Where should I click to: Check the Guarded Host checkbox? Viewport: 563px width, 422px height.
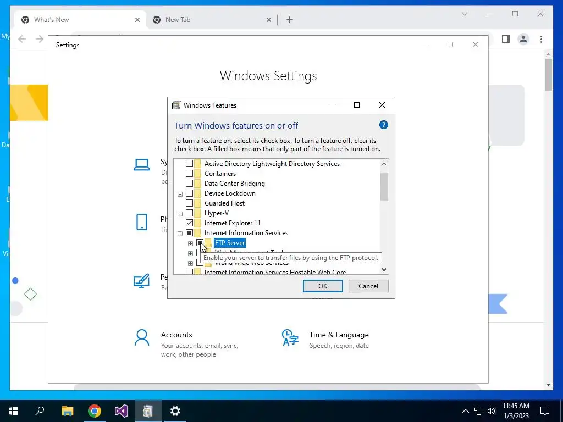tap(189, 203)
